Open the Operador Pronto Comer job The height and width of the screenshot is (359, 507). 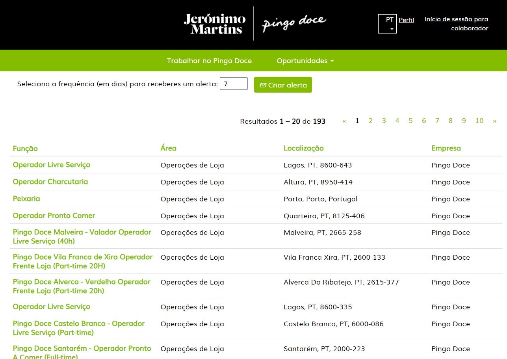point(54,216)
